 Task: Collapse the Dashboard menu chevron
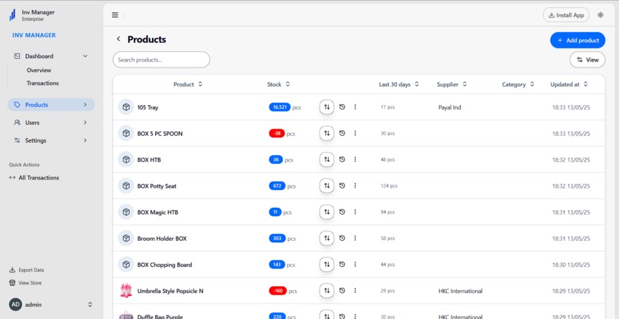[x=85, y=56]
